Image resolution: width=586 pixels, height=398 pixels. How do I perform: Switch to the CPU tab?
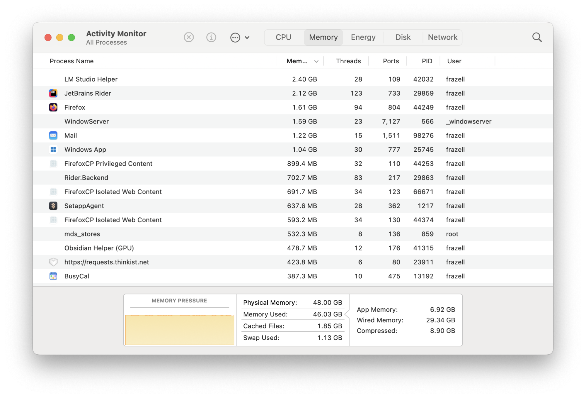(x=283, y=37)
